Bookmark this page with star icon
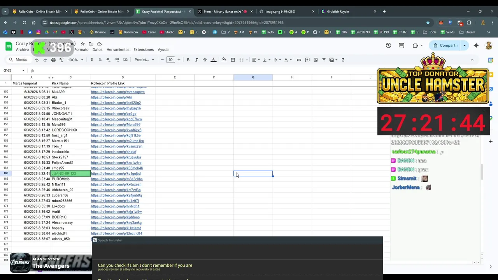498x280 pixels. click(x=428, y=23)
